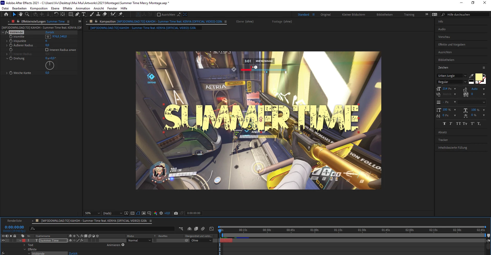Select the Home icon in toolbar
The width and height of the screenshot is (491, 255).
[x=6, y=14]
